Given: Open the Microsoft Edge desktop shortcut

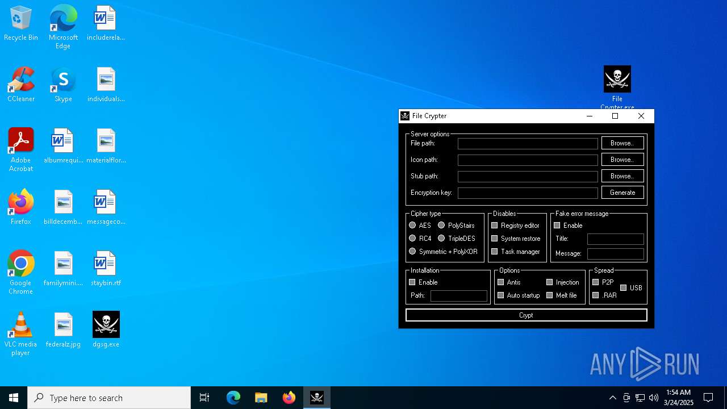Looking at the screenshot, I should point(63,27).
